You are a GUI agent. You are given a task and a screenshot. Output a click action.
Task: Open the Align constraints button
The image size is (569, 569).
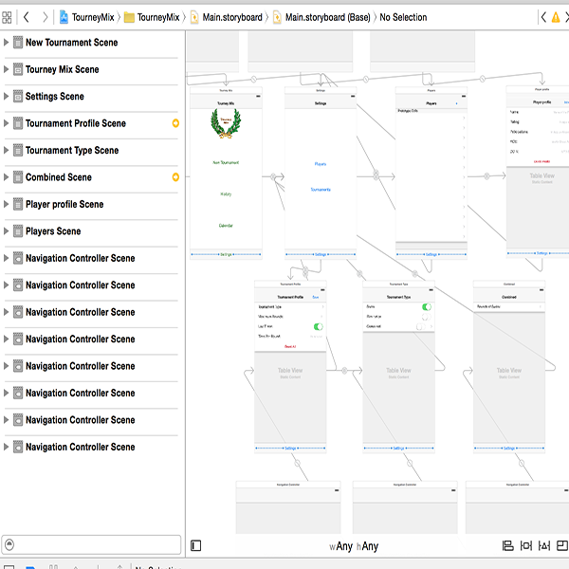click(x=507, y=545)
